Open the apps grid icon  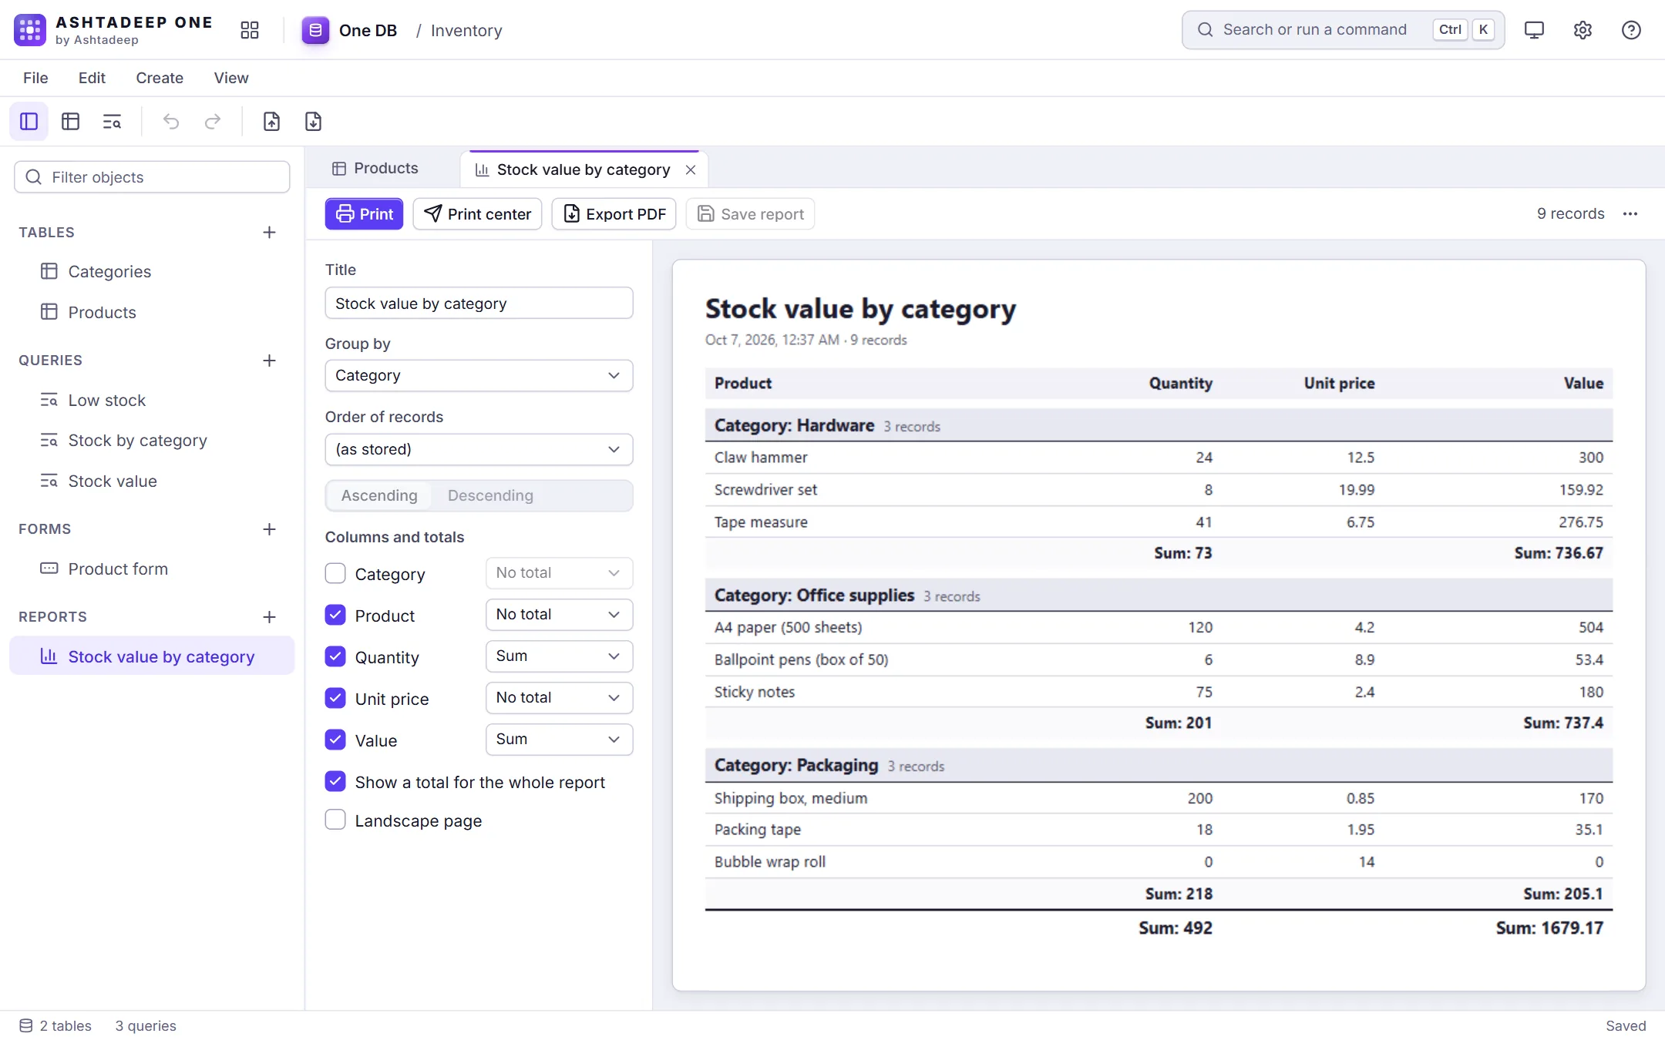250,30
